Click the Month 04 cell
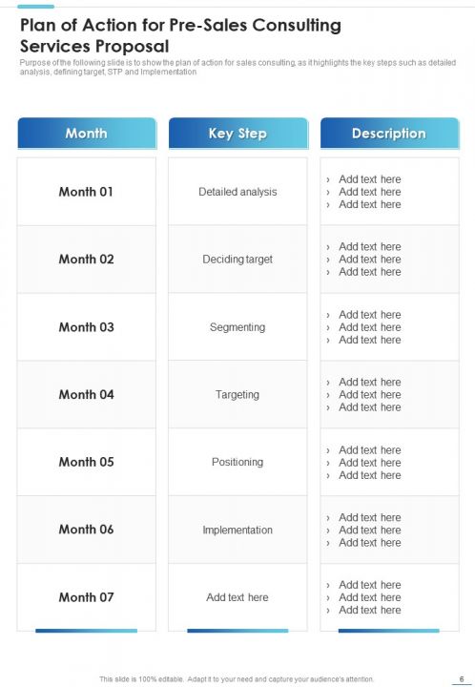The height and width of the screenshot is (687, 475). tap(86, 395)
